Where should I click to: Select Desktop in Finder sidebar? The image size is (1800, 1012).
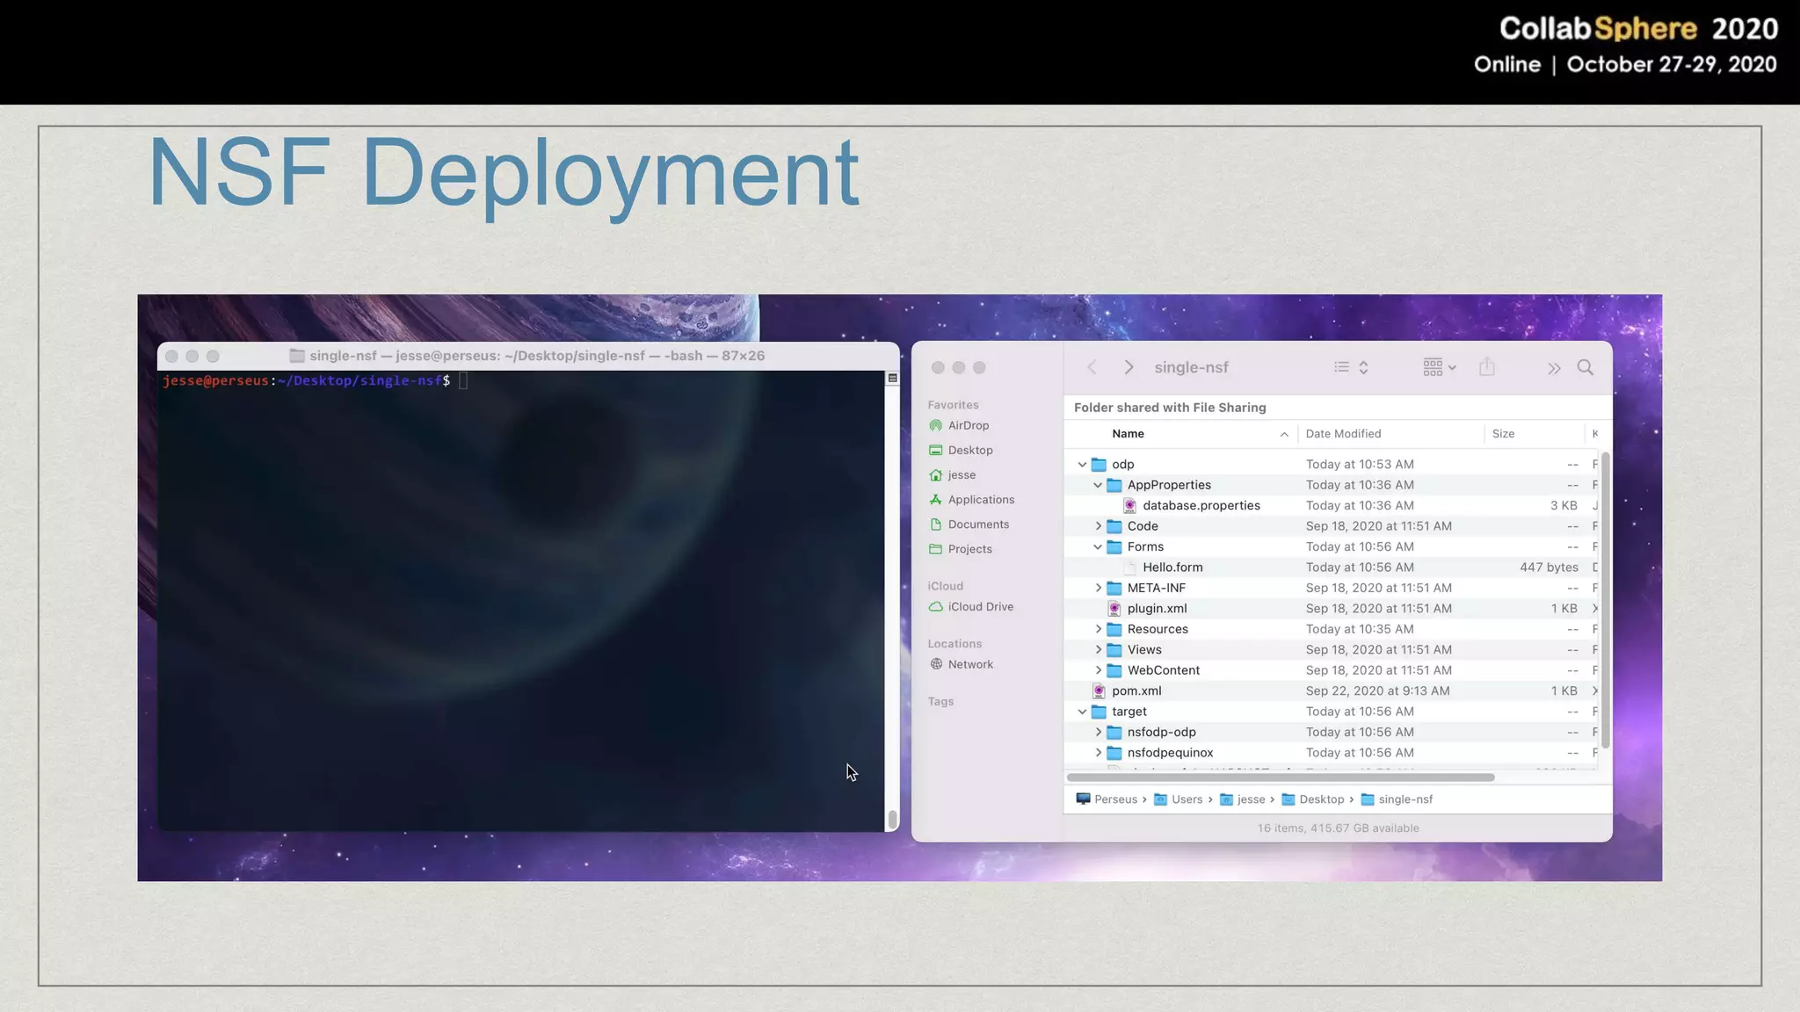tap(961, 450)
